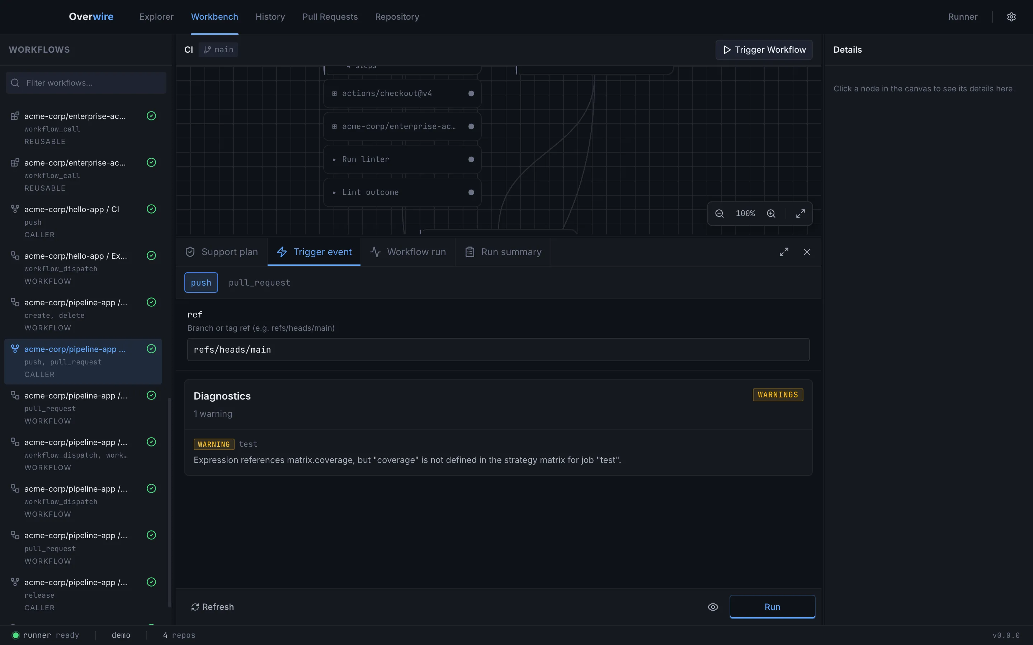Click the main branch chip next to CI
This screenshot has width=1033, height=645.
tap(218, 50)
